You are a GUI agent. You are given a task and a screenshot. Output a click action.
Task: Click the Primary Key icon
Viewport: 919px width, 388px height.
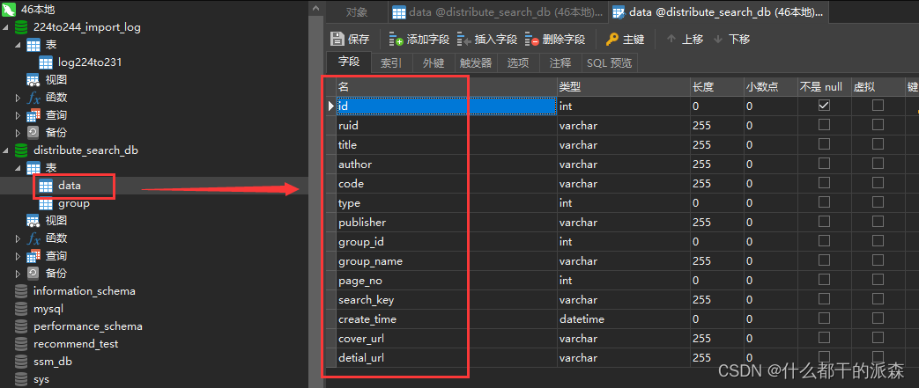click(x=611, y=40)
